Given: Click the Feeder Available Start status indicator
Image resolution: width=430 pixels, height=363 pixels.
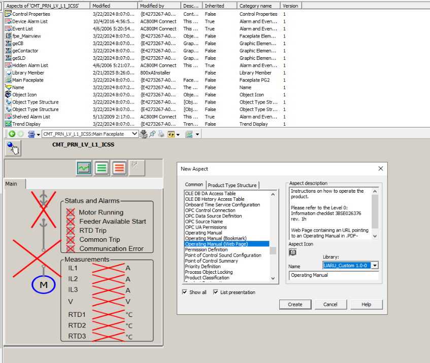Looking at the screenshot, I should tap(71, 222).
